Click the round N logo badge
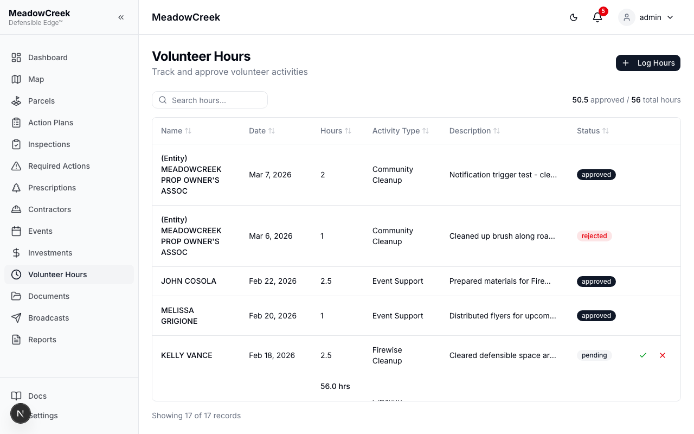This screenshot has width=694, height=434. tap(21, 413)
